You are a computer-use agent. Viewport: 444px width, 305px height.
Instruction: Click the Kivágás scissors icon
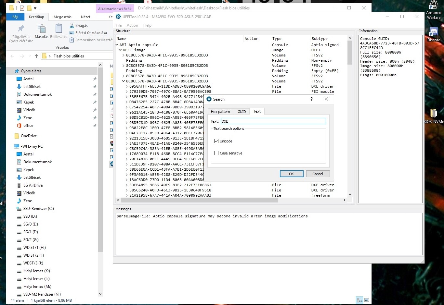coord(72,26)
